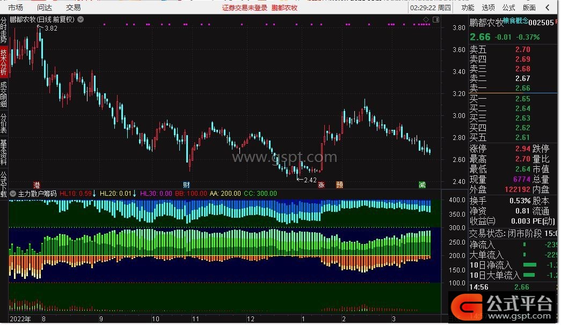Open the 交易 menu
The image size is (561, 325).
point(74,8)
